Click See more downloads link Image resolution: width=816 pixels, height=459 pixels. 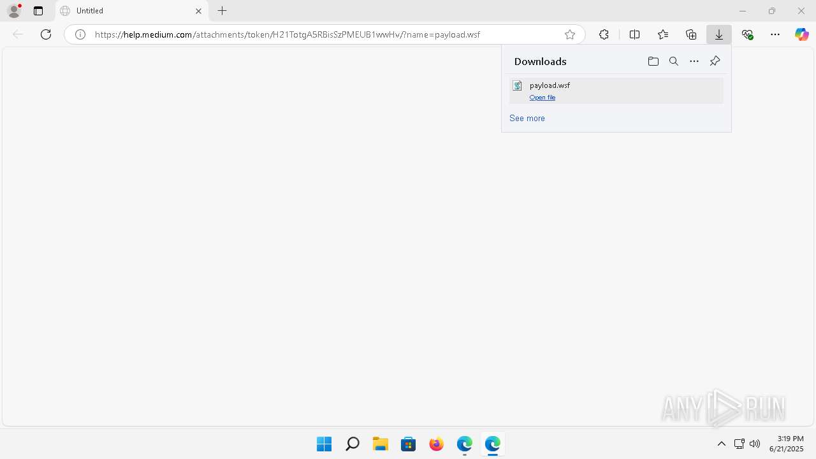pyautogui.click(x=527, y=118)
